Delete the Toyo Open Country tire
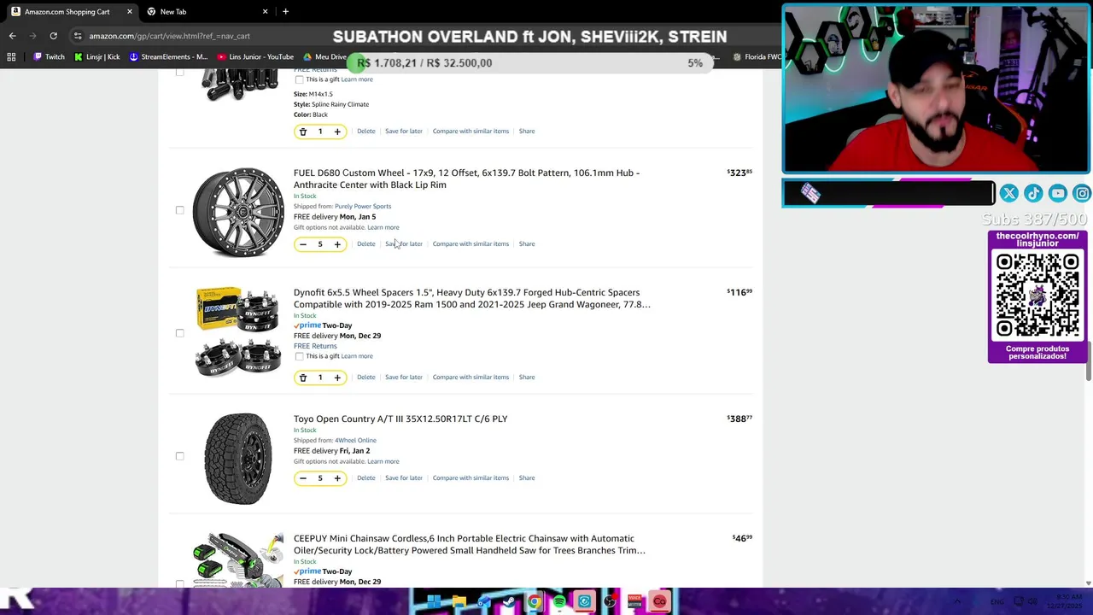The height and width of the screenshot is (615, 1093). 365,477
